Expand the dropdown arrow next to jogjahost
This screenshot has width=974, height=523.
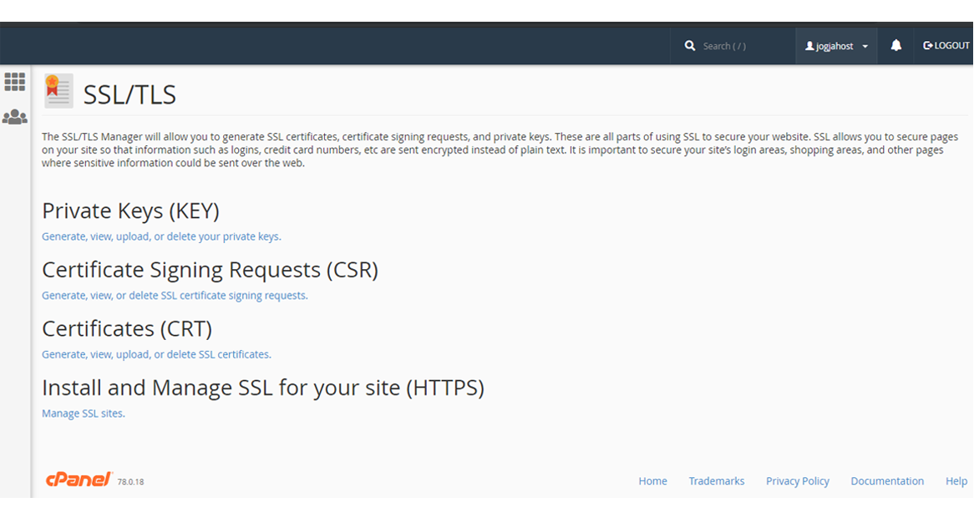[865, 47]
